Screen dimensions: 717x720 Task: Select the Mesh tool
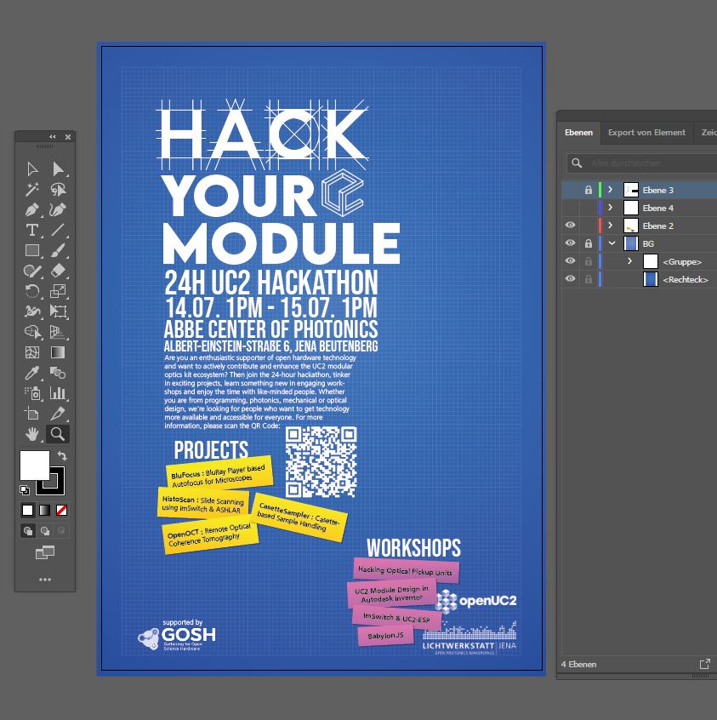click(32, 352)
